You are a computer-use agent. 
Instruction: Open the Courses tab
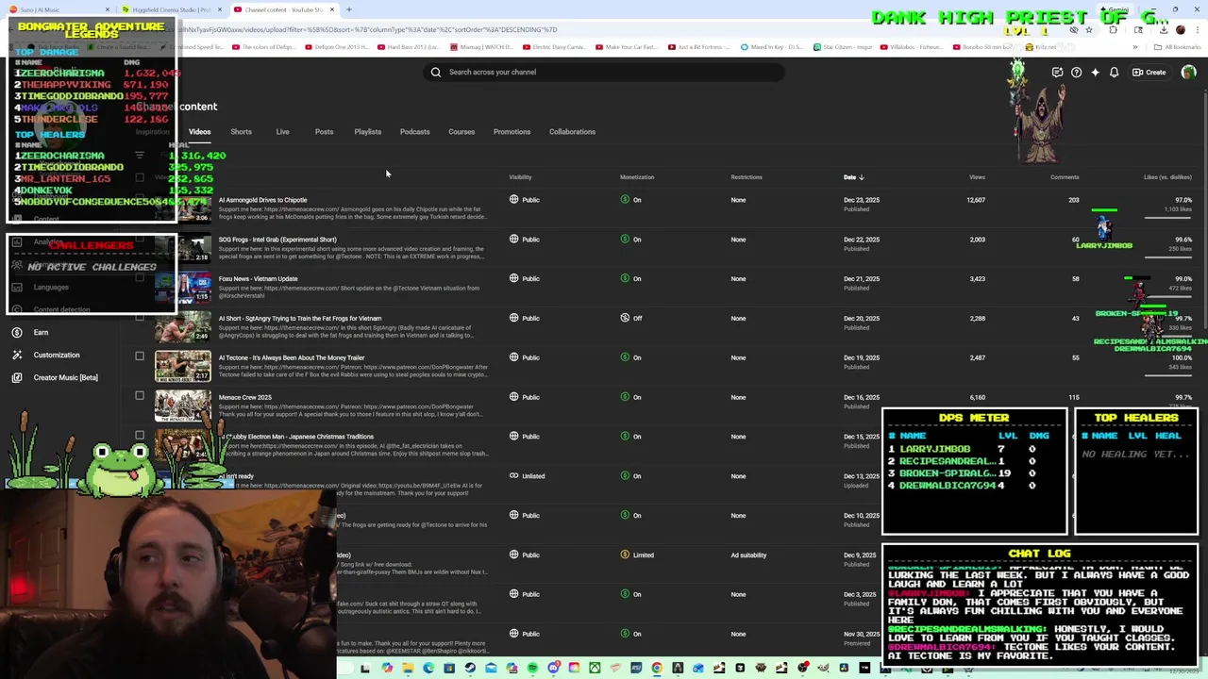coord(461,132)
